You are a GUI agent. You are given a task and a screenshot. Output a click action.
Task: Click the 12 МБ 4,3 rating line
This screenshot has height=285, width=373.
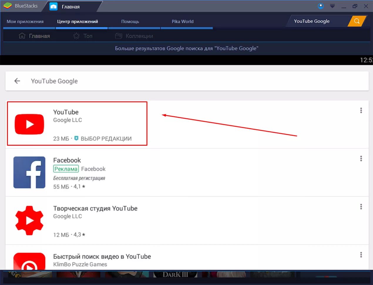pos(69,234)
